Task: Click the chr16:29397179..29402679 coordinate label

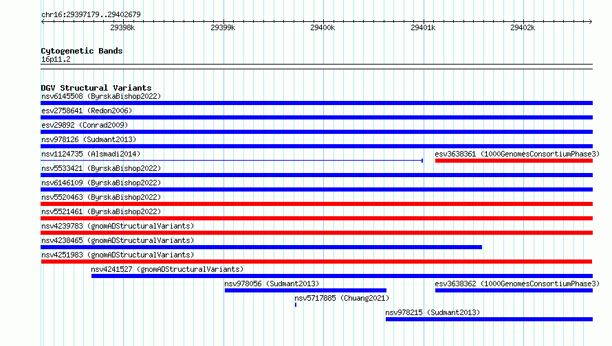Action: point(91,14)
